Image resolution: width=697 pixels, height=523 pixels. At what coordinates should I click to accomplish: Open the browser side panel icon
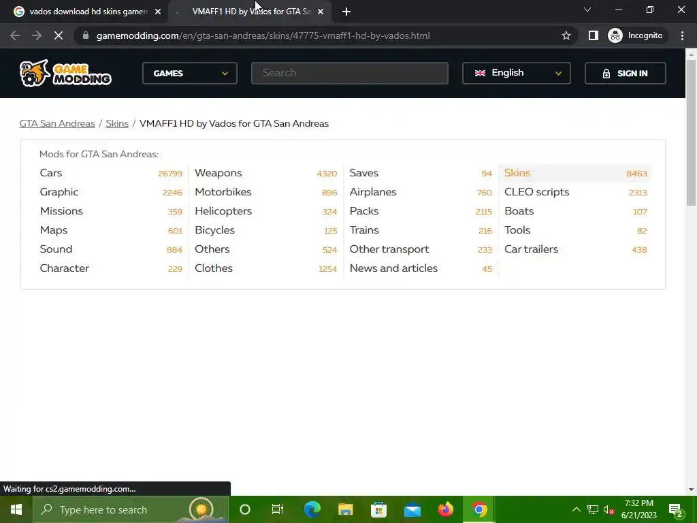(594, 35)
